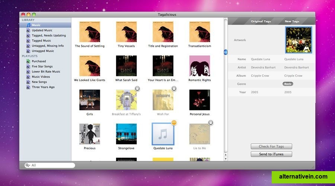Image resolution: width=335 pixels, height=186 pixels.
Task: Select the Wish For album cover
Action: (163, 100)
